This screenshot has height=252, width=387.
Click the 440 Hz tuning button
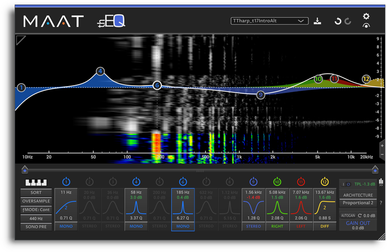tap(36, 218)
